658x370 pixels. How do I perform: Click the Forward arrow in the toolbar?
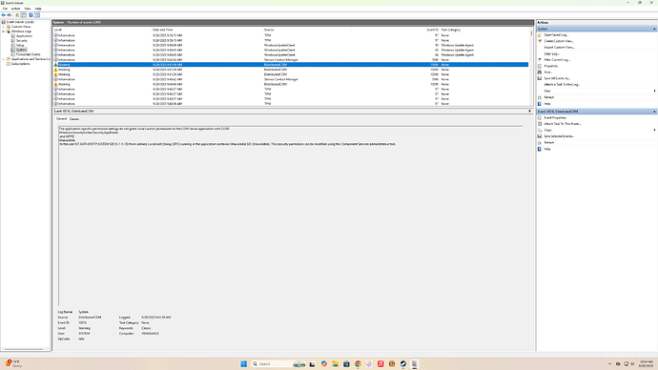coord(10,15)
